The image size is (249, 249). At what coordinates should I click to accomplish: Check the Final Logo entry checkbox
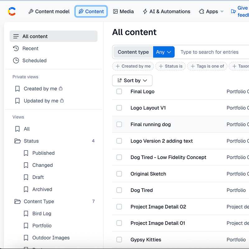(119, 92)
